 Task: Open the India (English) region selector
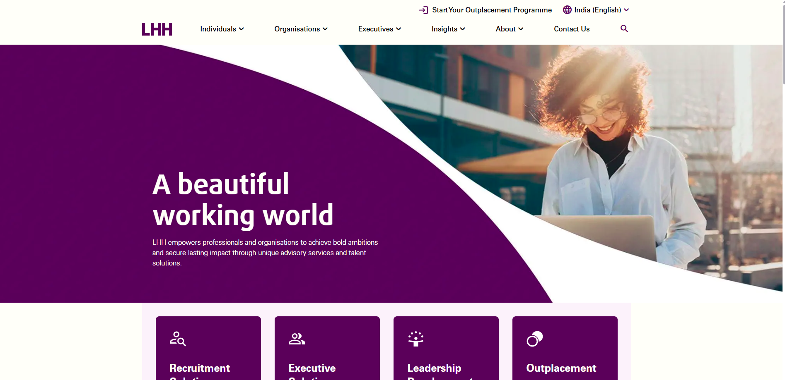(597, 10)
